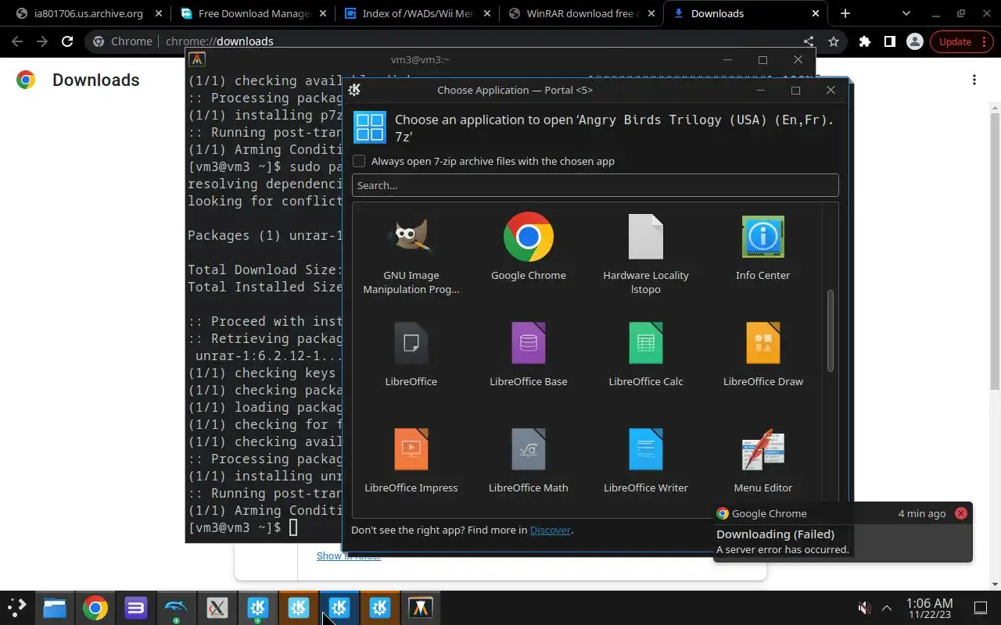Open the purple app icon in taskbar
This screenshot has width=1001, height=625.
click(x=136, y=607)
